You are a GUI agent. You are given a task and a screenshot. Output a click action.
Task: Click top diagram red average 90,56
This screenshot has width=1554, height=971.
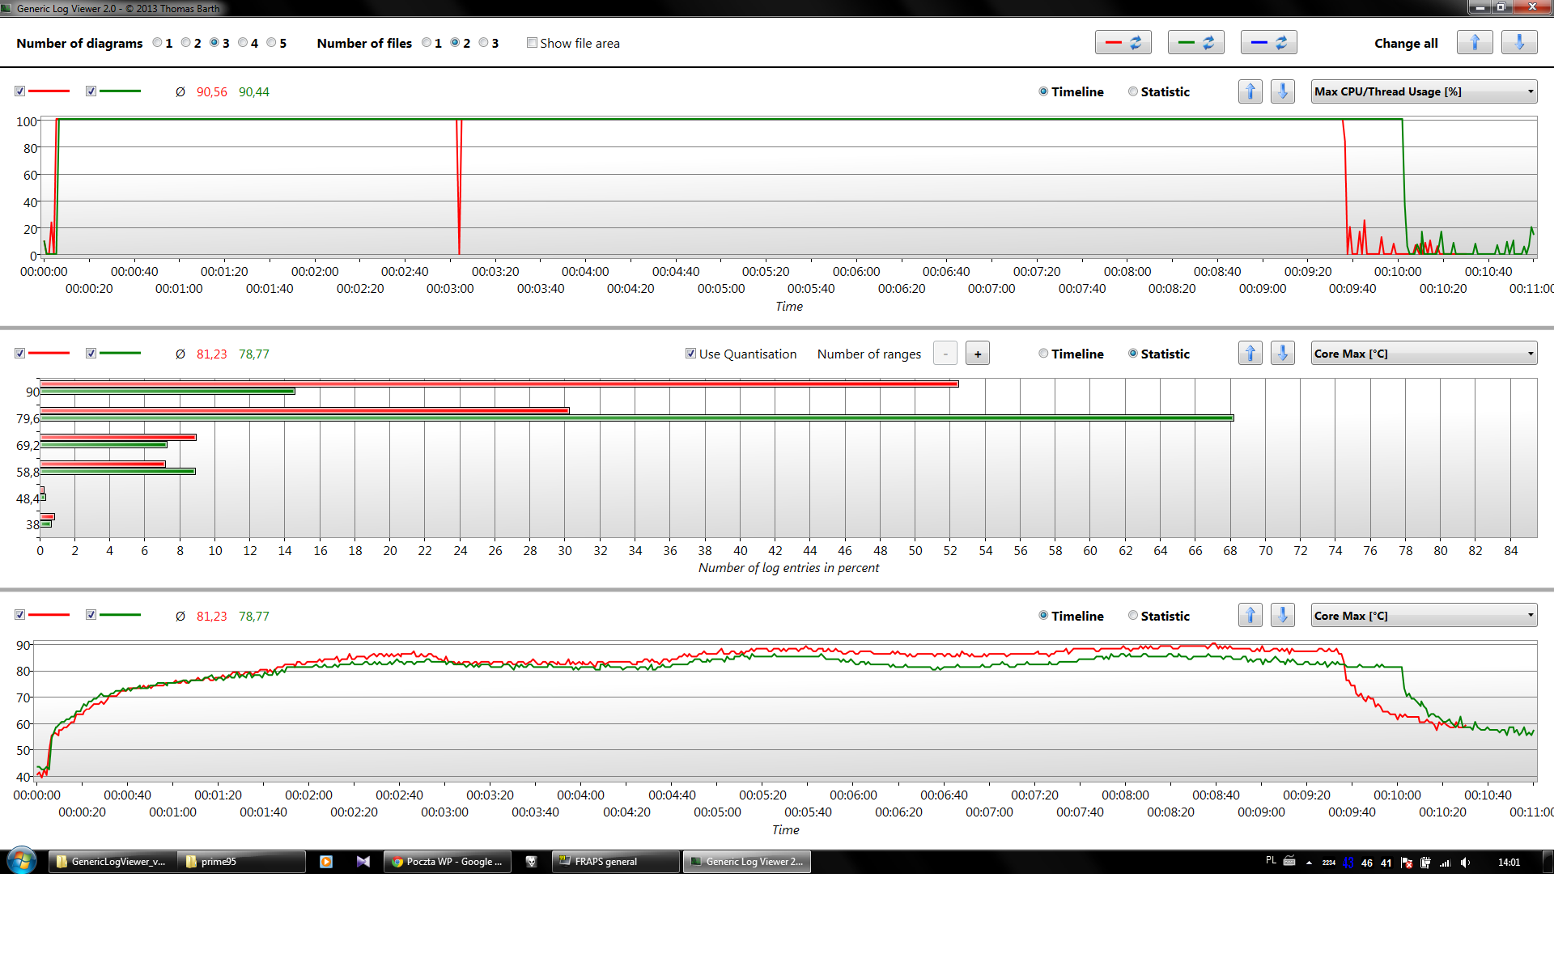click(x=211, y=92)
